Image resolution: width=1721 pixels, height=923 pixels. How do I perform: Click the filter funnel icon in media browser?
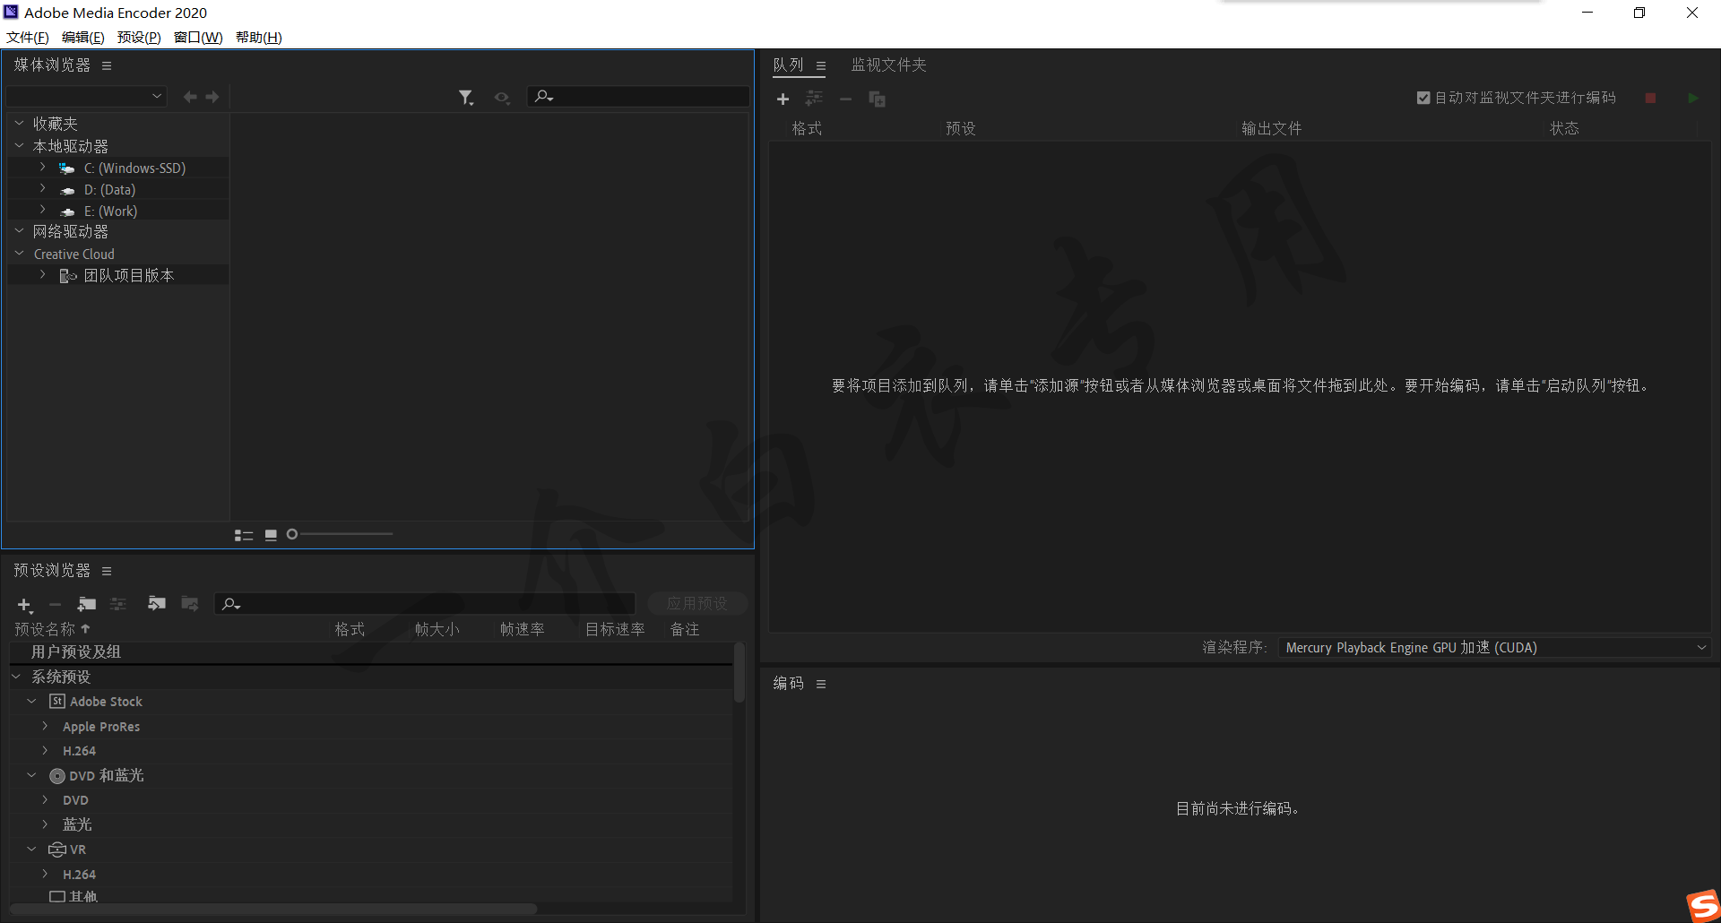465,97
